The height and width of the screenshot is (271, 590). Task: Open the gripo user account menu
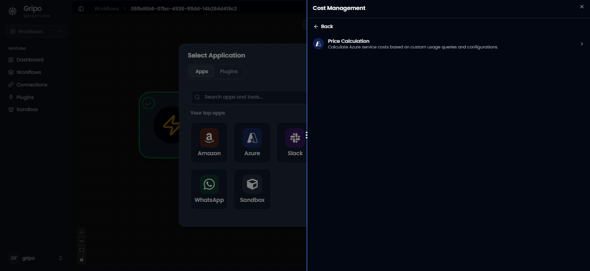coord(36,258)
